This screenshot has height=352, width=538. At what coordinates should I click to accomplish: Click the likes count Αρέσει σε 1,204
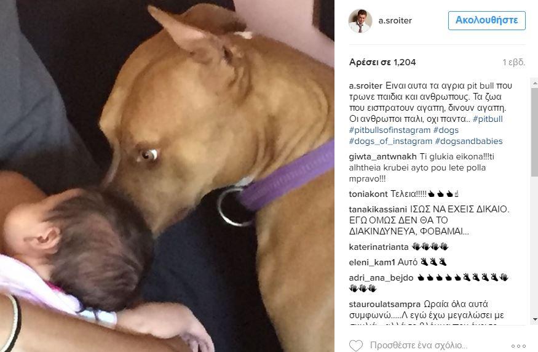pos(382,62)
